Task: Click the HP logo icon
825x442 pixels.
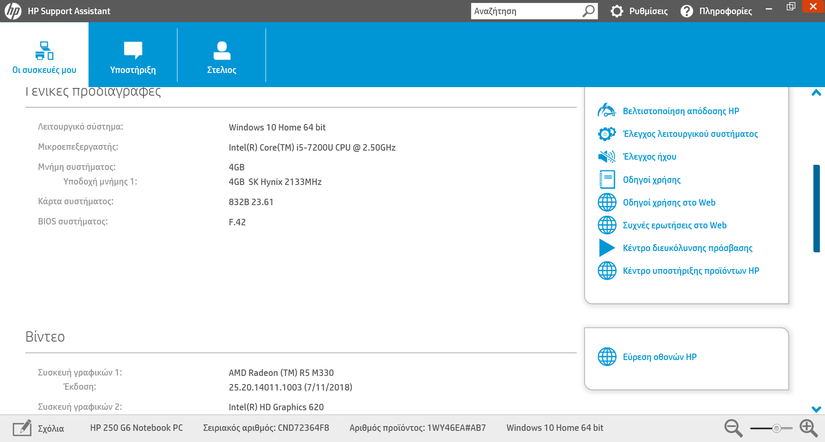Action: tap(13, 11)
